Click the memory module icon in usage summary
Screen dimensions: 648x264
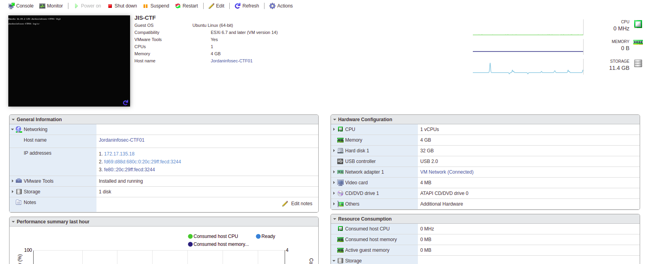click(638, 42)
